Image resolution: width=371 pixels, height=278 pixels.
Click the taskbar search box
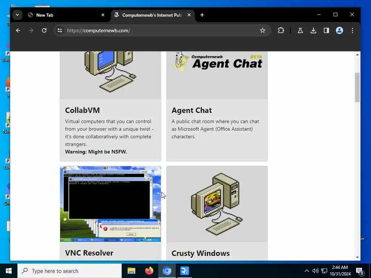(x=70, y=271)
